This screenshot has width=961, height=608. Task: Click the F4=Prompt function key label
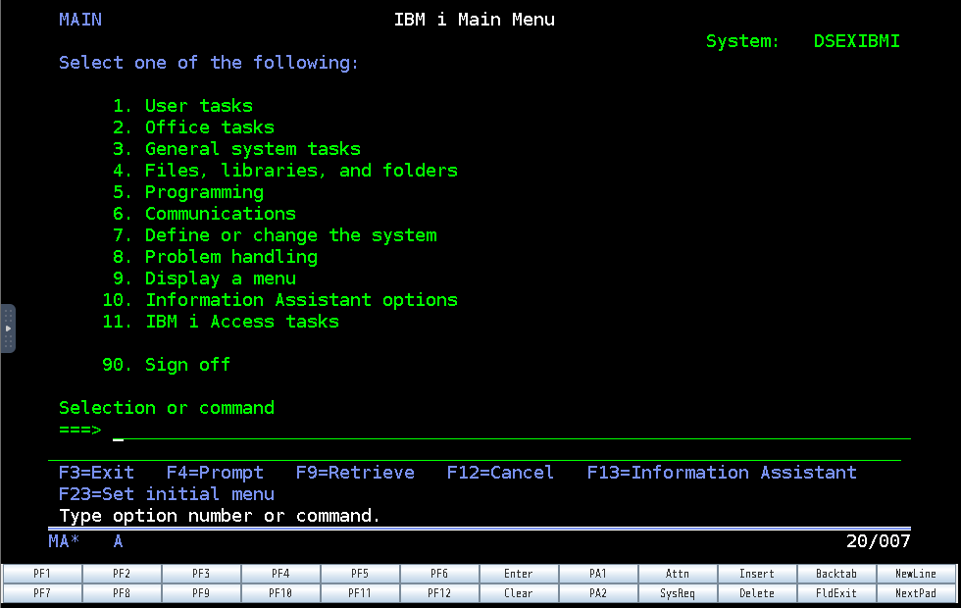click(215, 473)
